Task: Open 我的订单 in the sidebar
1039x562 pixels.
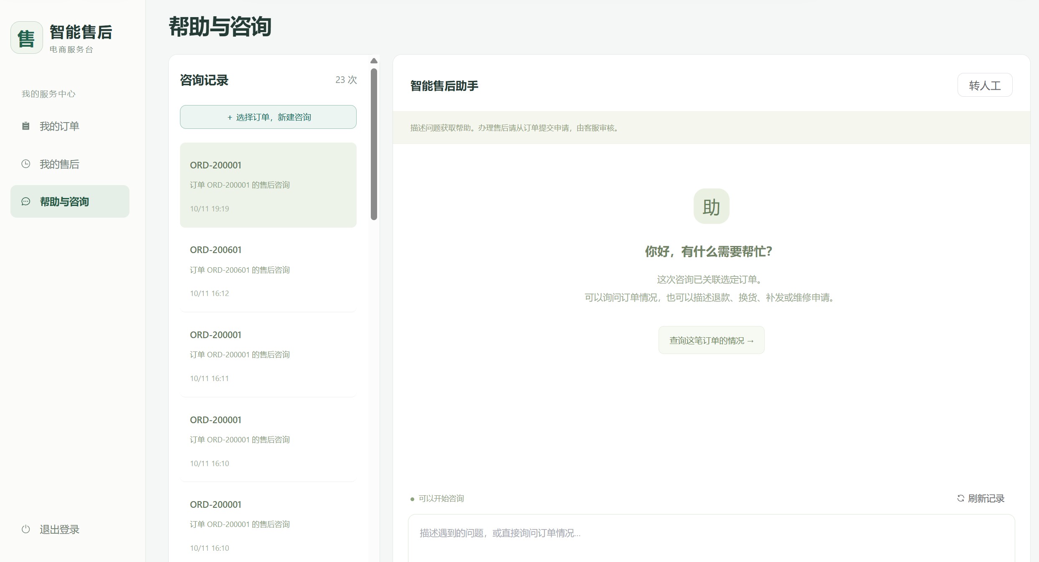Action: click(x=70, y=126)
